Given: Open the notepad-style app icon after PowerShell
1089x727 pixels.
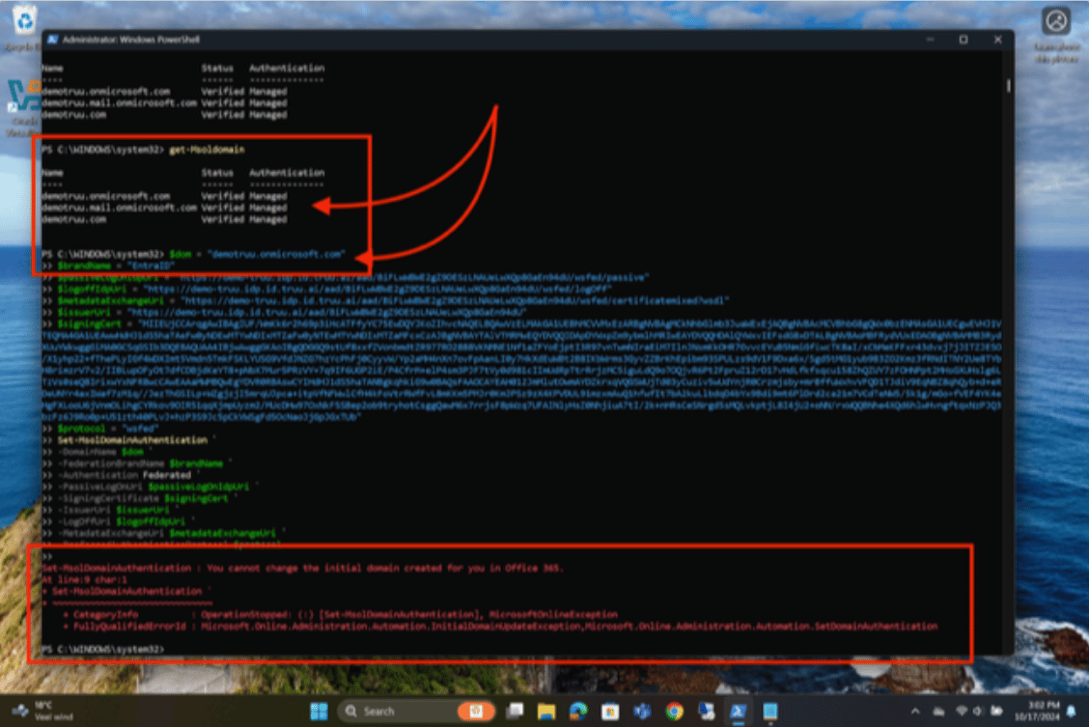Looking at the screenshot, I should [x=770, y=711].
